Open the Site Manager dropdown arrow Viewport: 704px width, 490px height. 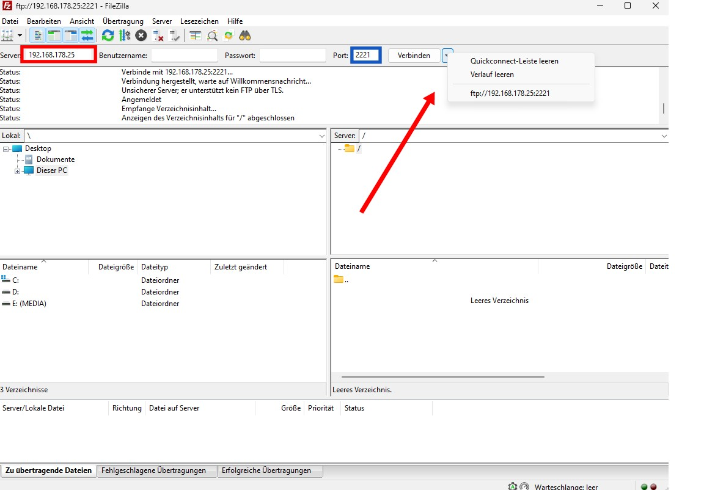[20, 35]
